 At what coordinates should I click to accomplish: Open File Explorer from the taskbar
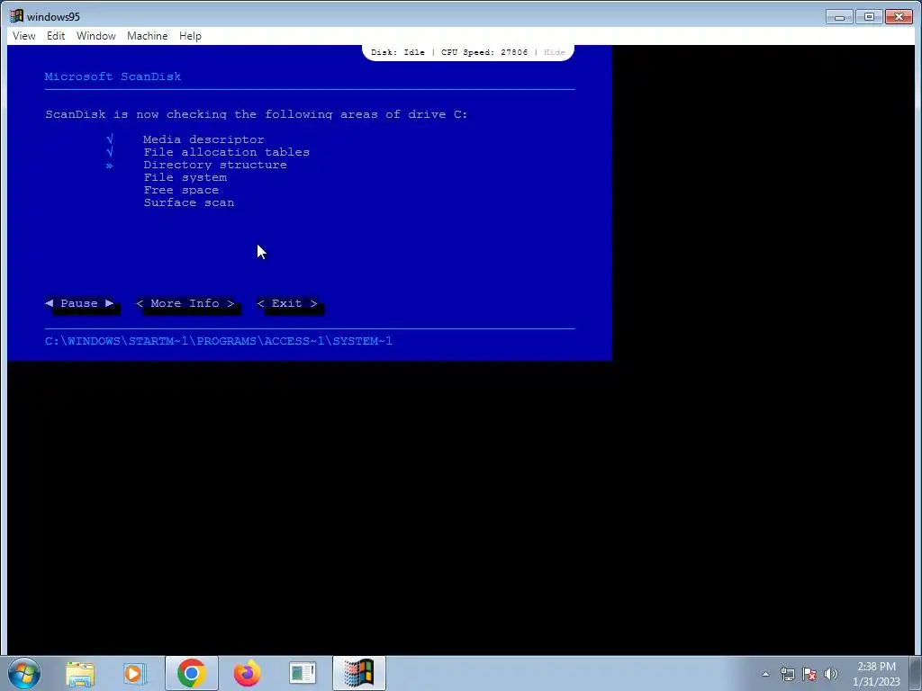[80, 673]
